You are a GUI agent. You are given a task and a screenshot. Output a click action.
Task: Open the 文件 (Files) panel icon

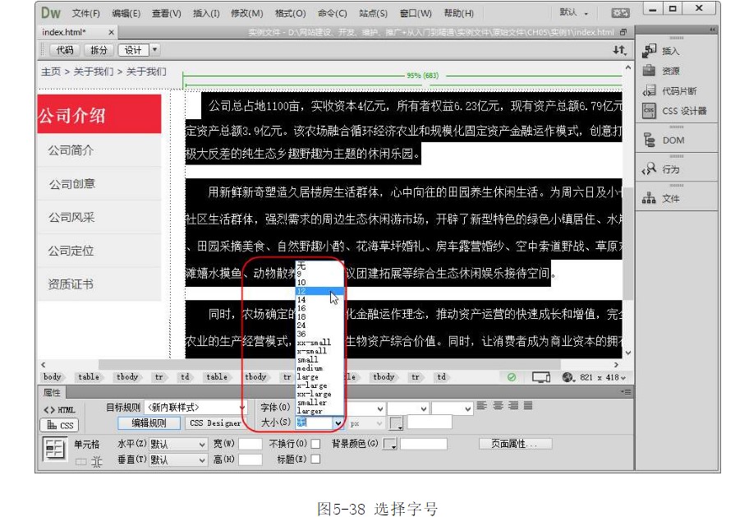pos(650,198)
